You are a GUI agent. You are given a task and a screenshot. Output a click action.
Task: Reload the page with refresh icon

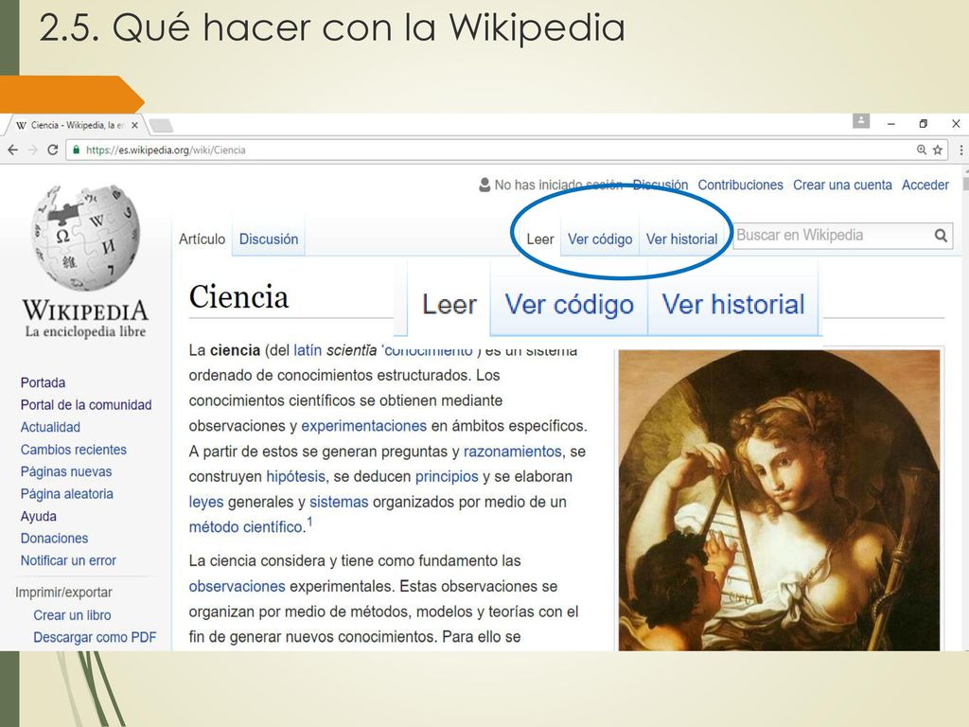[53, 150]
